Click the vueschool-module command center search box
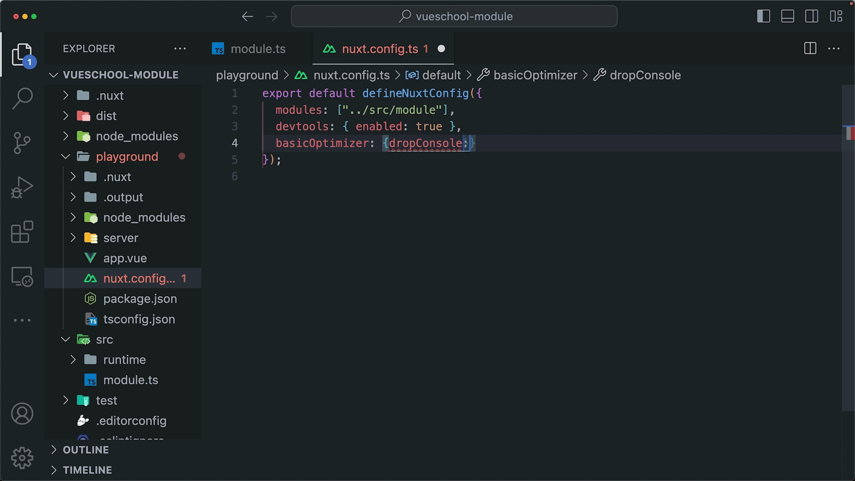Screen dimensions: 855x481 [454, 16]
